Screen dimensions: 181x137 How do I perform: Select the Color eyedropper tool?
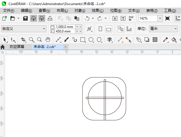[165, 40]
